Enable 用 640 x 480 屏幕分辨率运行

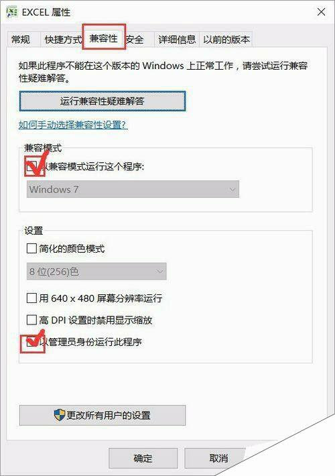click(x=32, y=298)
